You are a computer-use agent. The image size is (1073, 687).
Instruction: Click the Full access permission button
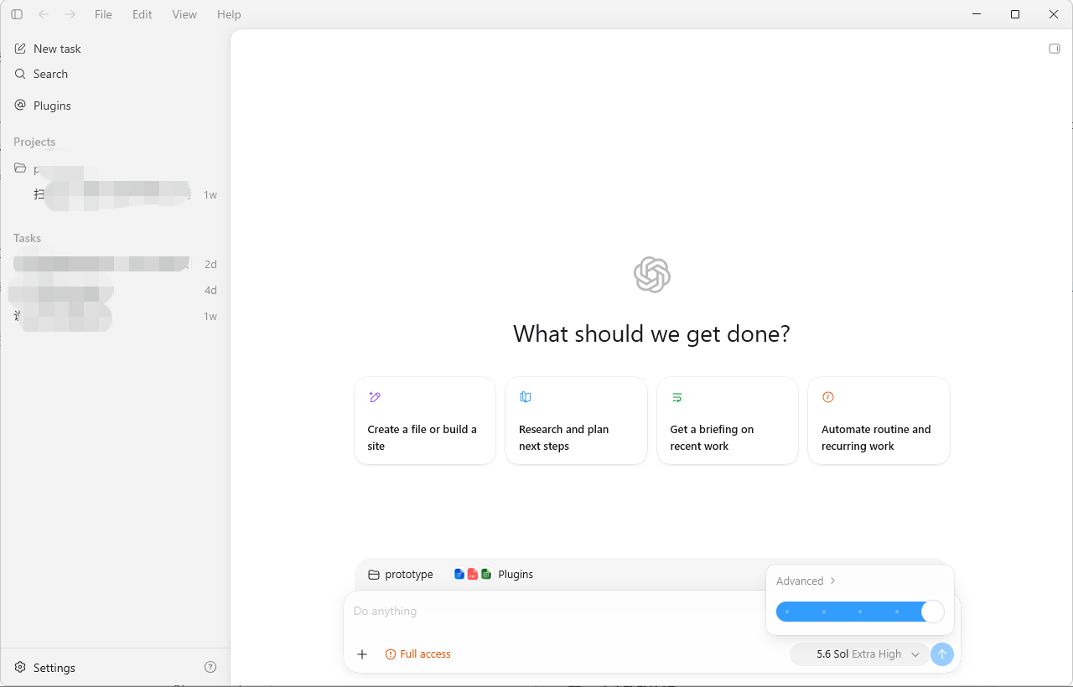pos(417,654)
